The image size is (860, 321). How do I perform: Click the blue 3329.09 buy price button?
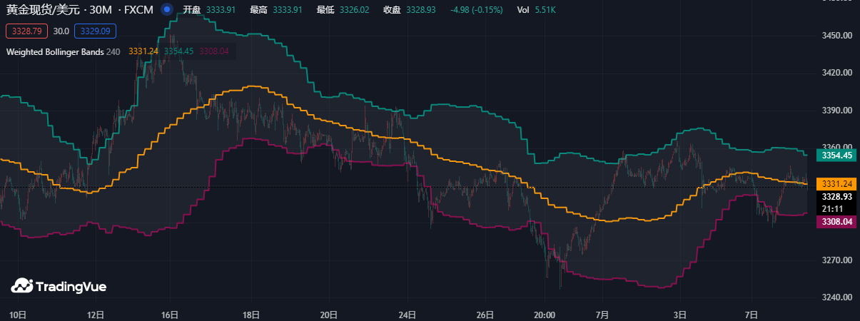pyautogui.click(x=95, y=31)
